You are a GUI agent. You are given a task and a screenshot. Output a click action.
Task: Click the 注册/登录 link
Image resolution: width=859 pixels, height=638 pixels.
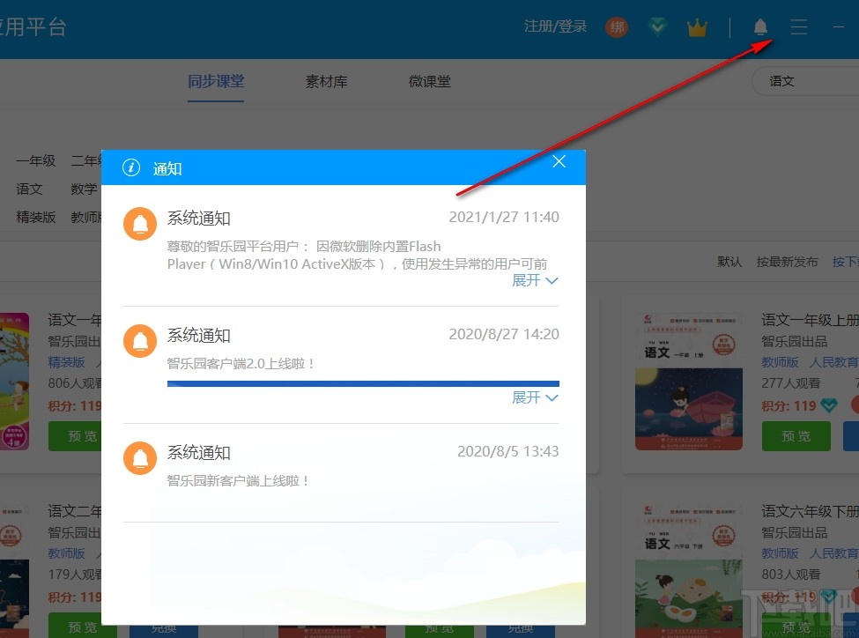point(555,26)
